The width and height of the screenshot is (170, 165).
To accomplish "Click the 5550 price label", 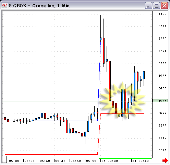I will [162, 138].
